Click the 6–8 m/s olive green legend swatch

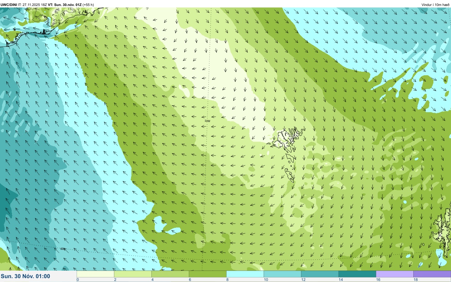(x=208, y=274)
